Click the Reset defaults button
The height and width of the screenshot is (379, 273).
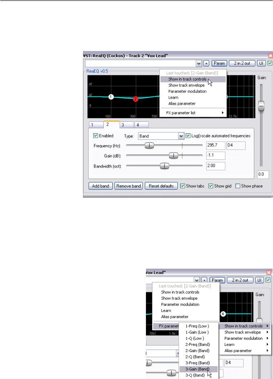[x=161, y=186]
